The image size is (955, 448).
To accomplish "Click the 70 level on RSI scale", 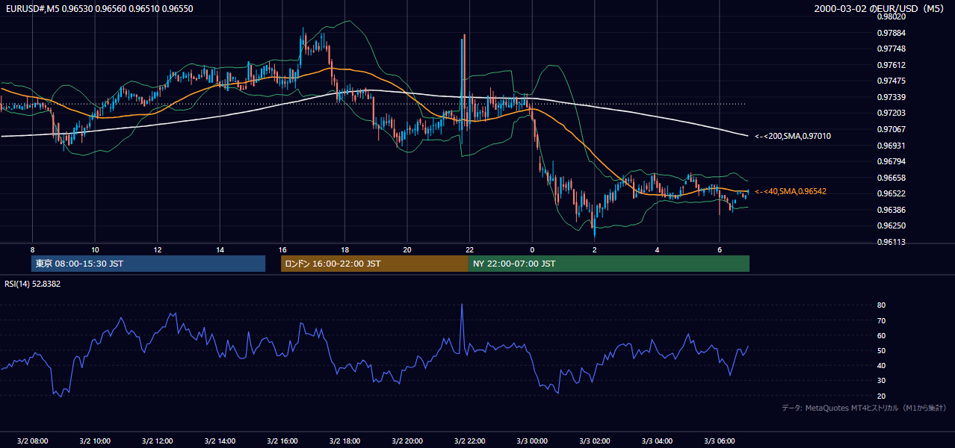I will [881, 320].
